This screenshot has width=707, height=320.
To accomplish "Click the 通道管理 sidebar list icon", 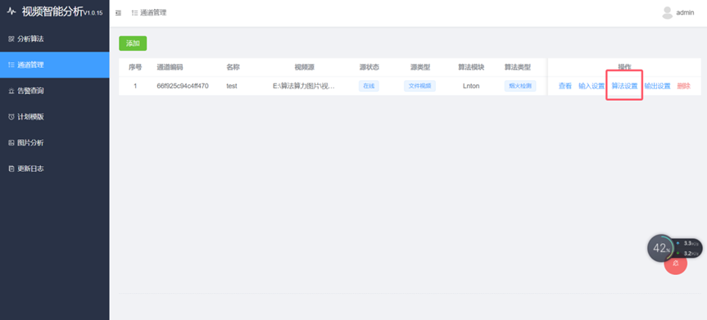I will [11, 65].
